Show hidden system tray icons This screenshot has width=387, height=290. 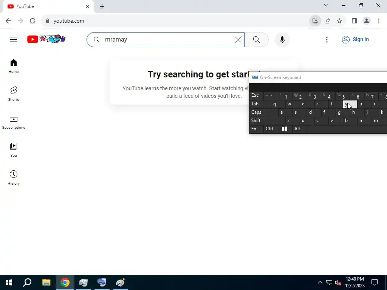coord(320,282)
